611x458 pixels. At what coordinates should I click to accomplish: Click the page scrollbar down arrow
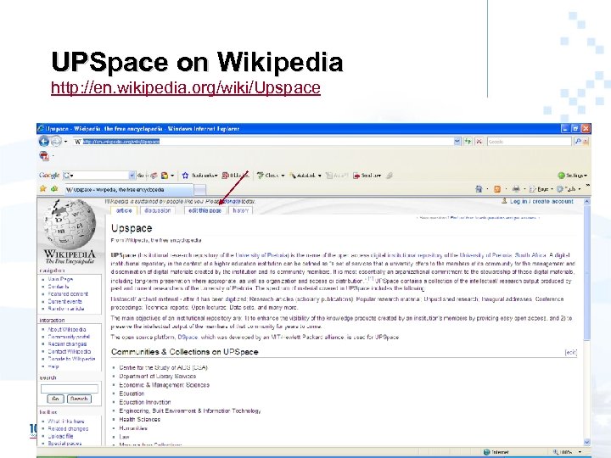(587, 442)
